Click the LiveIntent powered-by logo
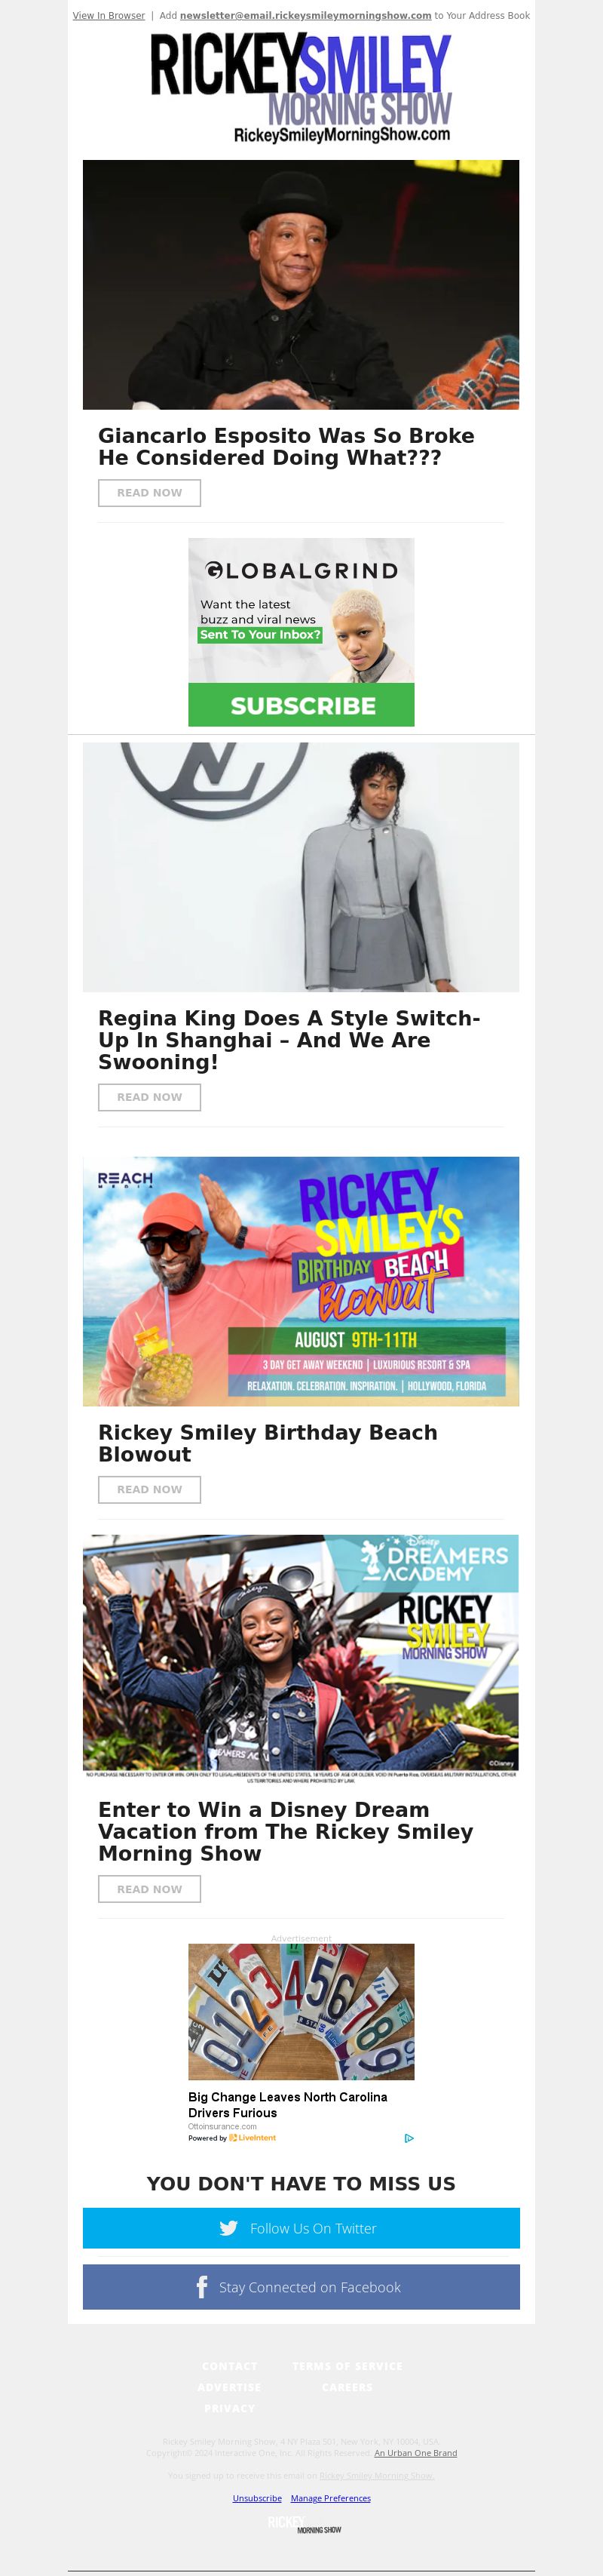The height and width of the screenshot is (2576, 603). click(253, 2137)
